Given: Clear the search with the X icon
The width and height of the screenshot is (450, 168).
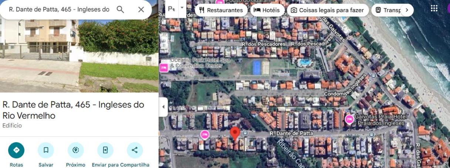Looking at the screenshot, I should 141,10.
